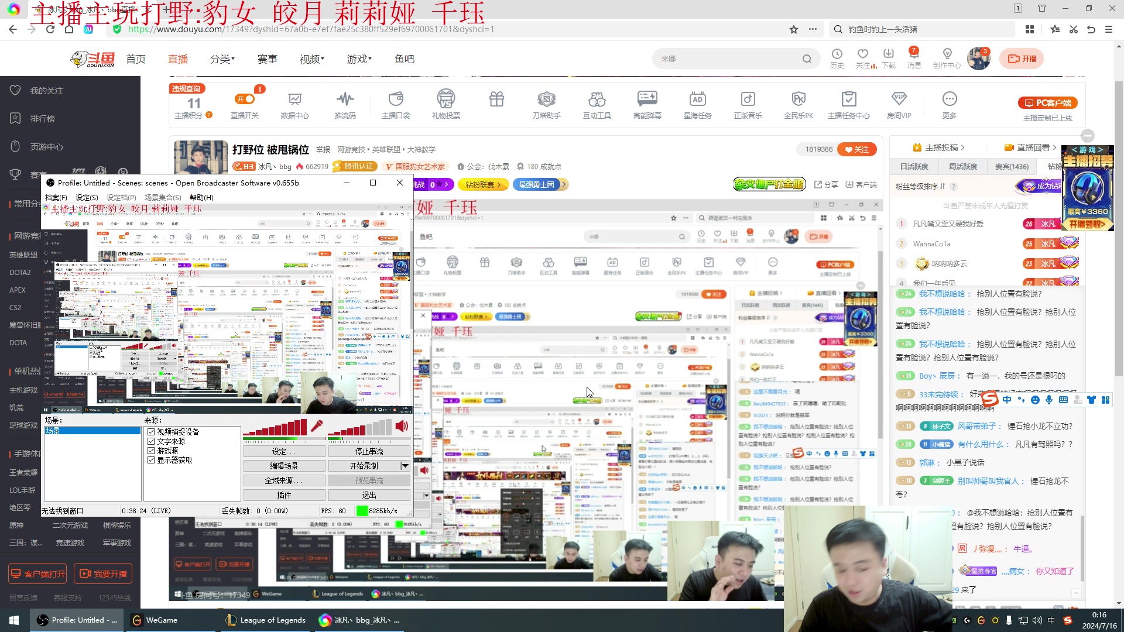Uncheck 显示器获取 source in OBS

151,460
